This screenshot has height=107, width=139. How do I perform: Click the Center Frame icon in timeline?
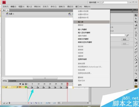tap(29, 103)
